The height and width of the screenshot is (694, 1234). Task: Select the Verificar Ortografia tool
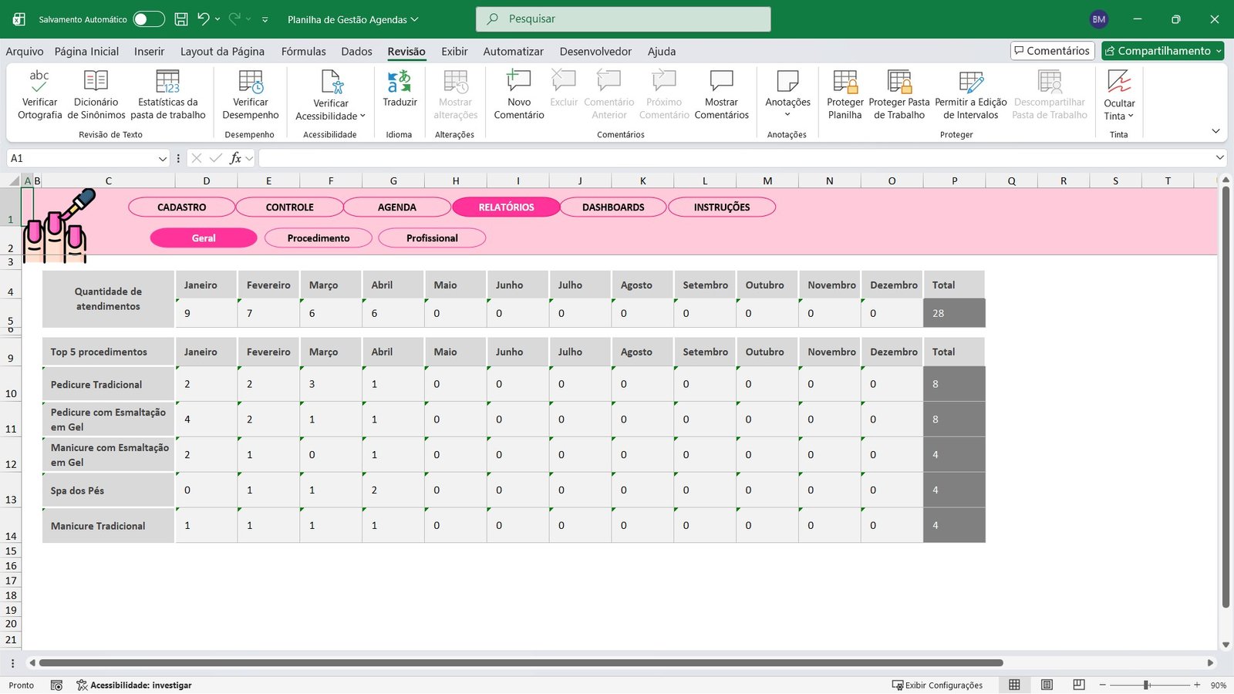[39, 94]
